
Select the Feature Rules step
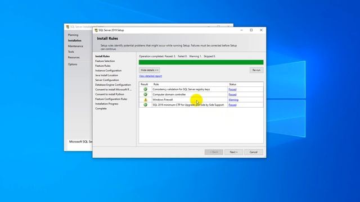coord(103,66)
